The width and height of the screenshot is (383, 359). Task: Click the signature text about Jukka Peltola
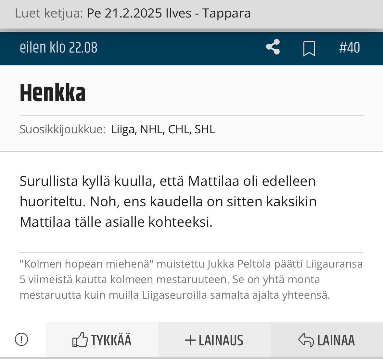point(191,279)
